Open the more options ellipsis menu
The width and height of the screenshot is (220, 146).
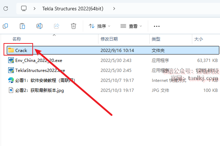[157, 26]
